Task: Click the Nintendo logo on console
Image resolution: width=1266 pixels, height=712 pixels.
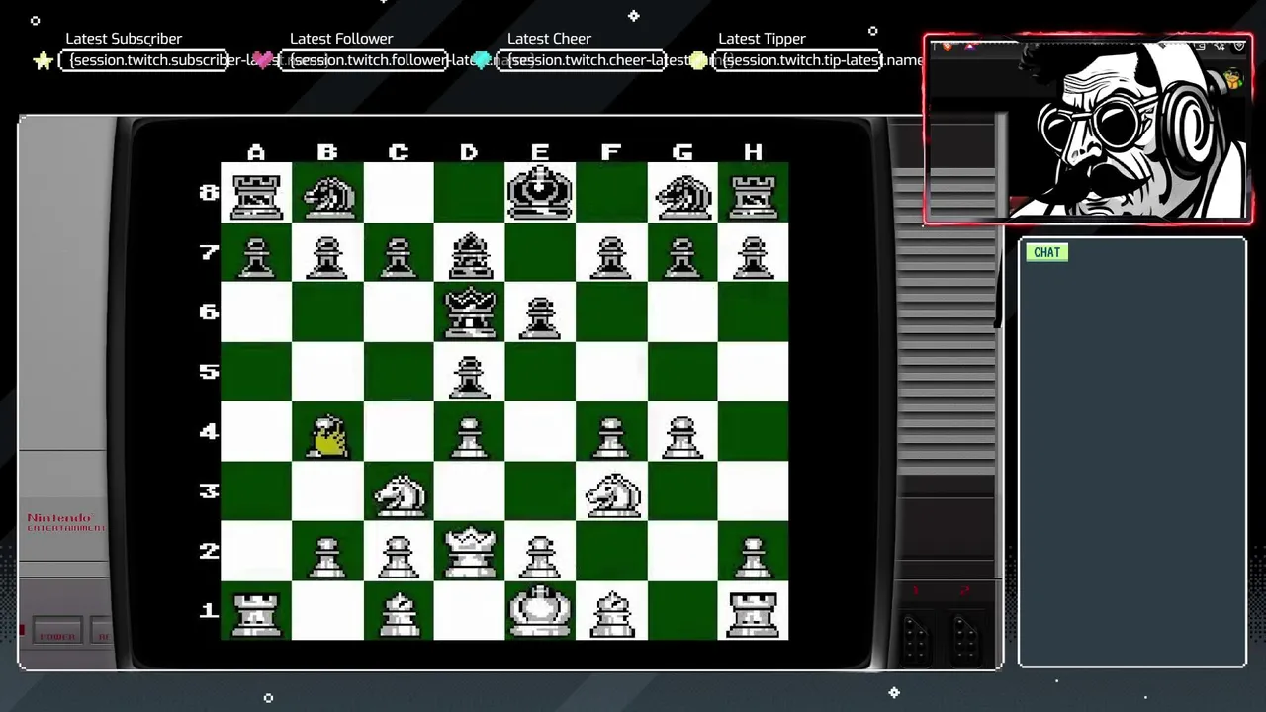Action: 64,522
